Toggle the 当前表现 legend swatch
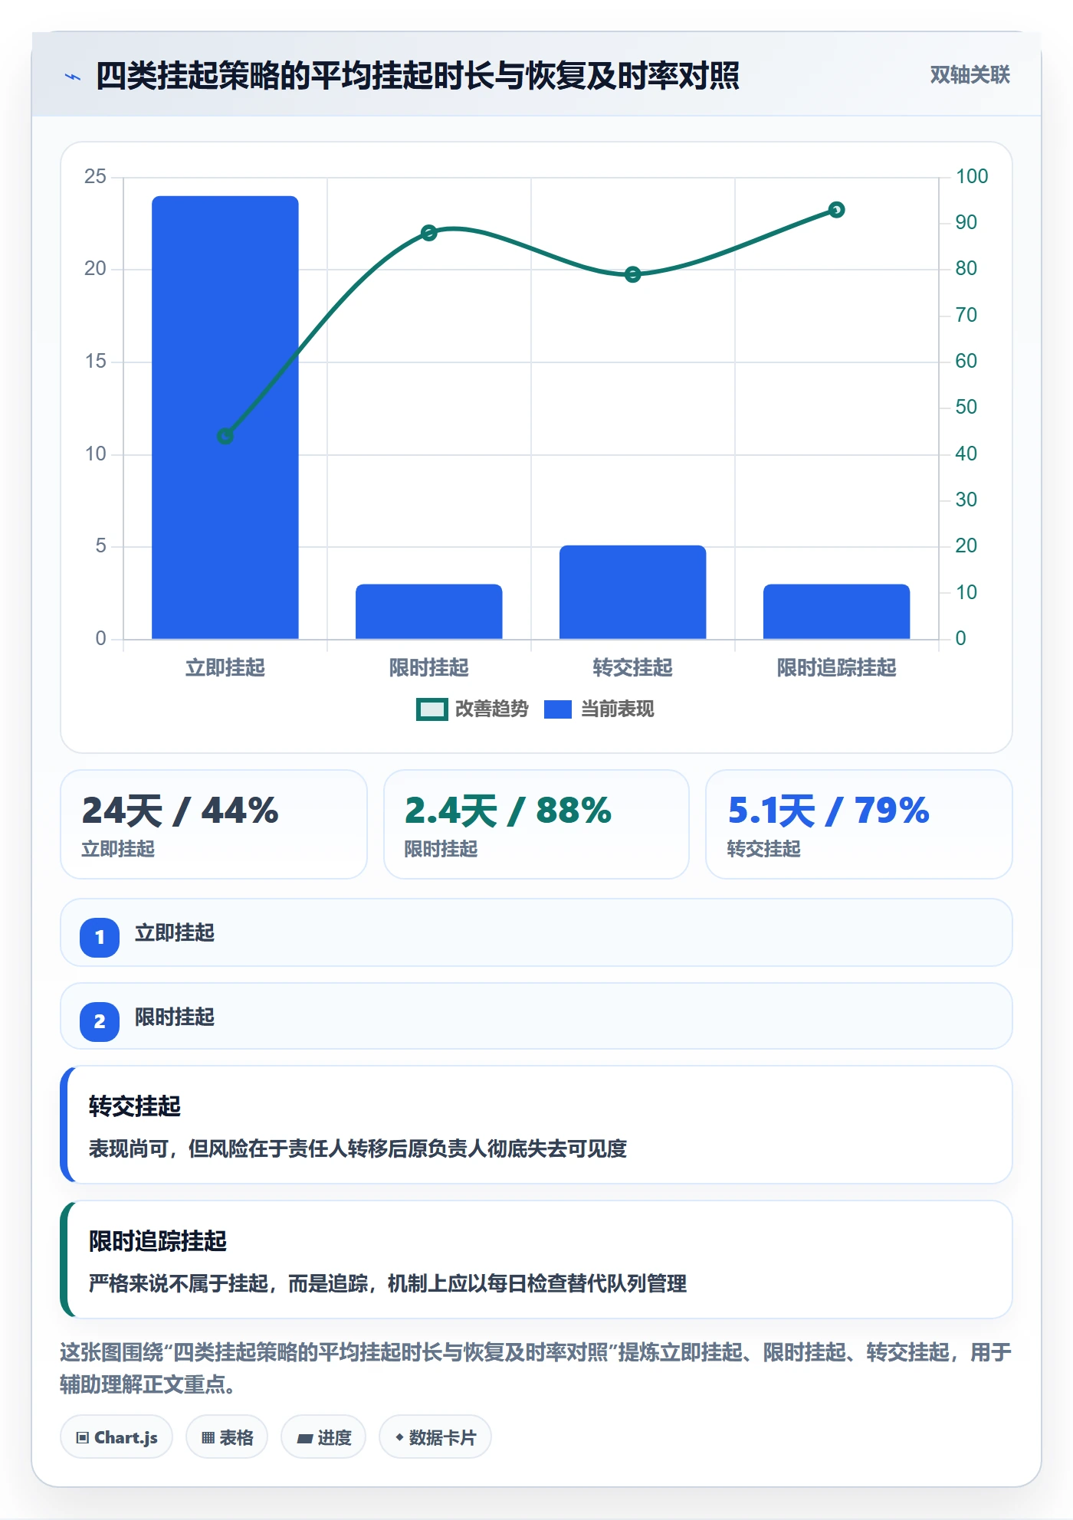 click(x=558, y=709)
